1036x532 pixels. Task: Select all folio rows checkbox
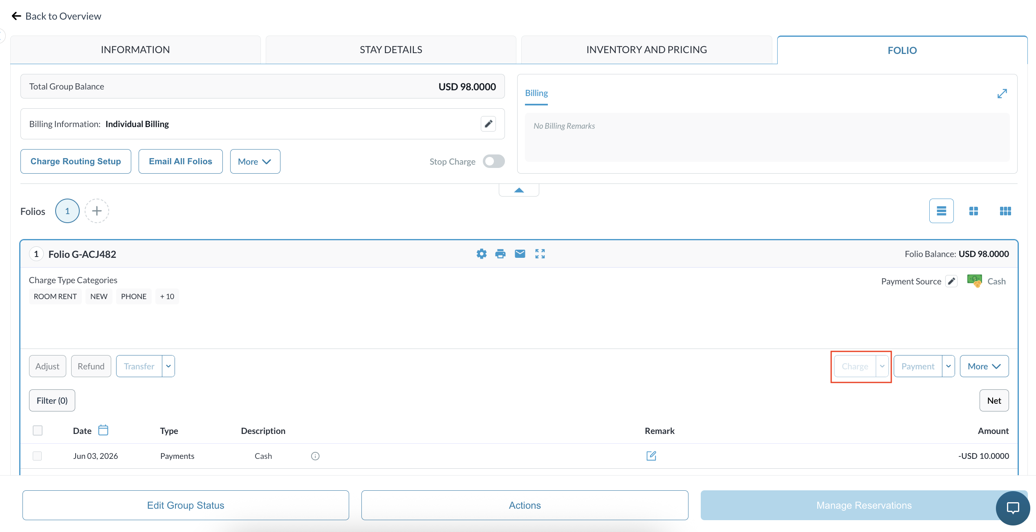tap(38, 431)
